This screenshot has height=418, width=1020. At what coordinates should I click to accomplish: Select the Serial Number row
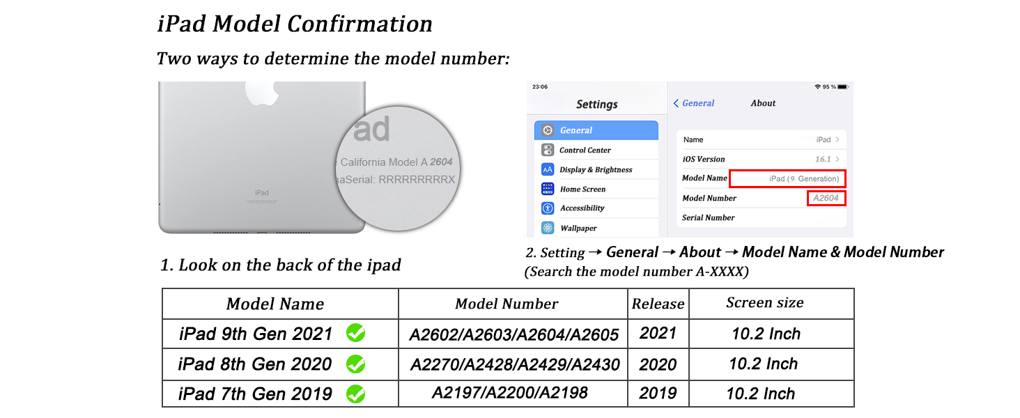(x=761, y=218)
